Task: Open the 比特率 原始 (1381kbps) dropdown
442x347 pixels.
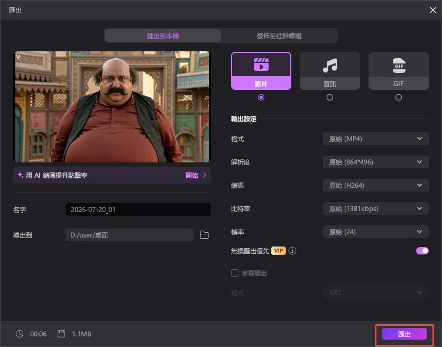Action: point(376,208)
